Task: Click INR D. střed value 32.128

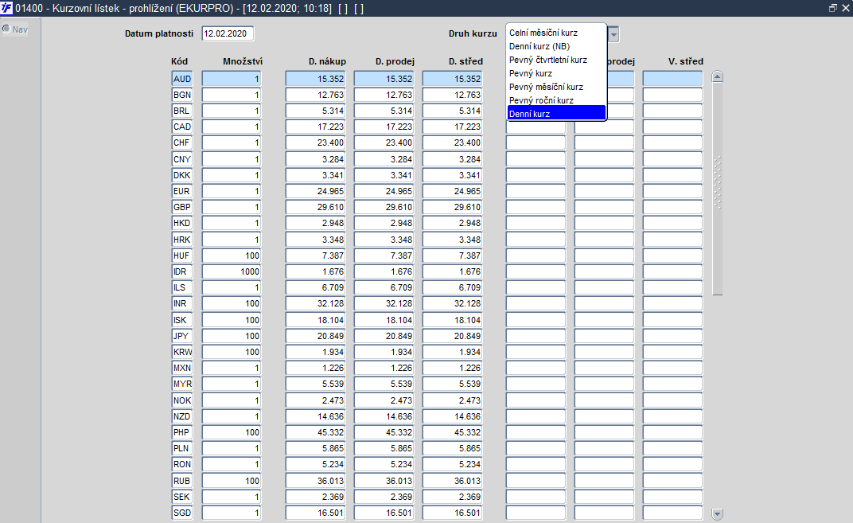Action: point(453,303)
